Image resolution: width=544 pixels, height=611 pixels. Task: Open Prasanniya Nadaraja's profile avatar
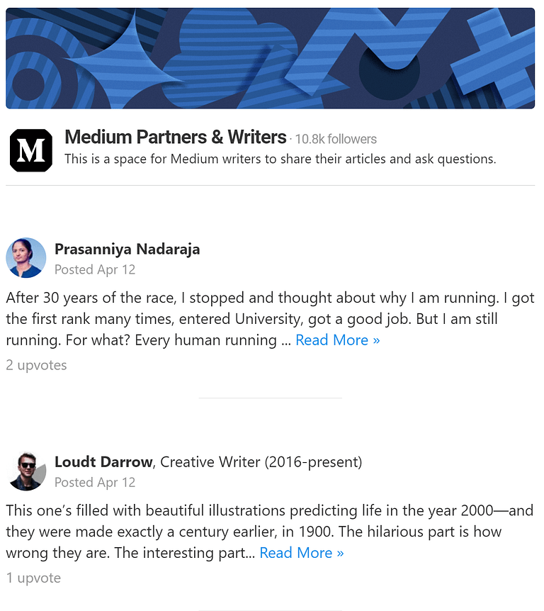tap(26, 257)
